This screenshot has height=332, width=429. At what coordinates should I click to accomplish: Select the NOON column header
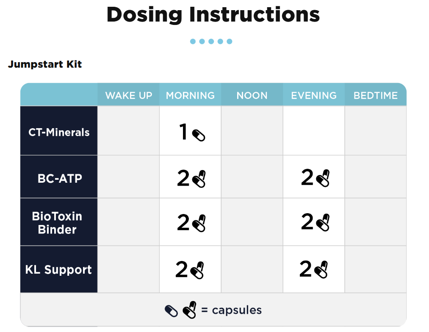point(252,96)
